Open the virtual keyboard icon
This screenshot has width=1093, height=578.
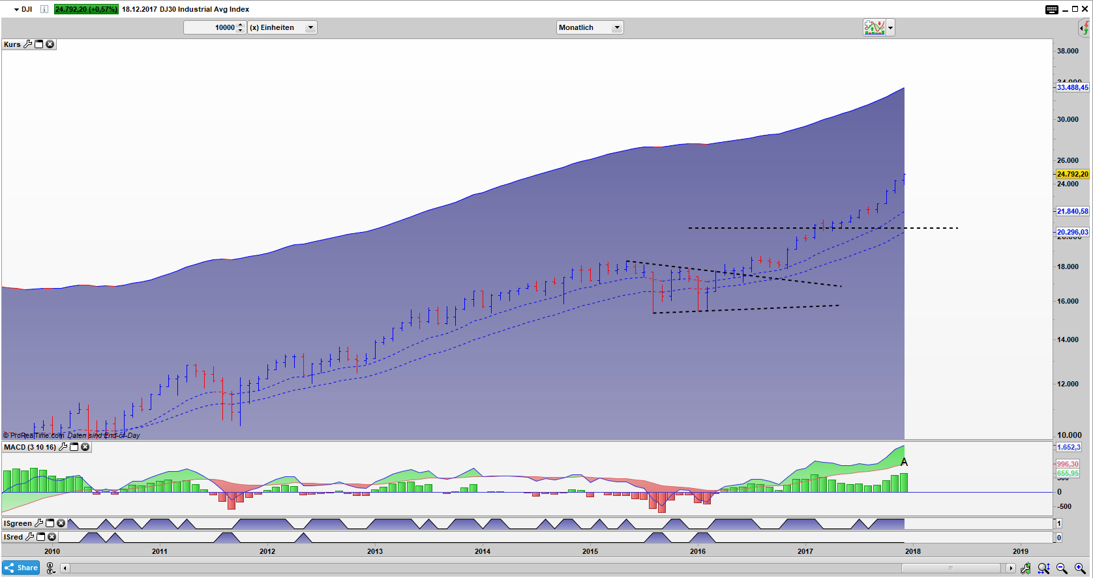pos(1052,9)
